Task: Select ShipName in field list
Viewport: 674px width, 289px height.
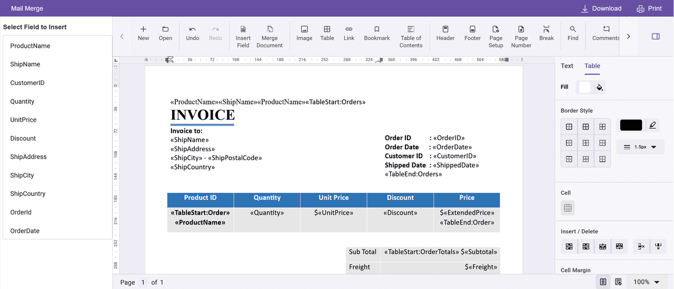Action: pos(57,64)
